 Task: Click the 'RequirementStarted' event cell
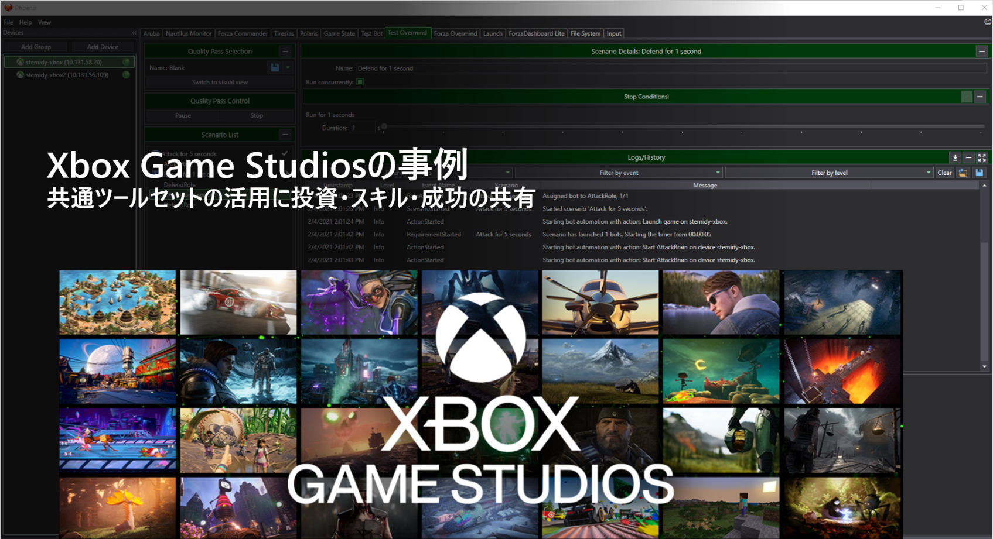[x=434, y=235]
